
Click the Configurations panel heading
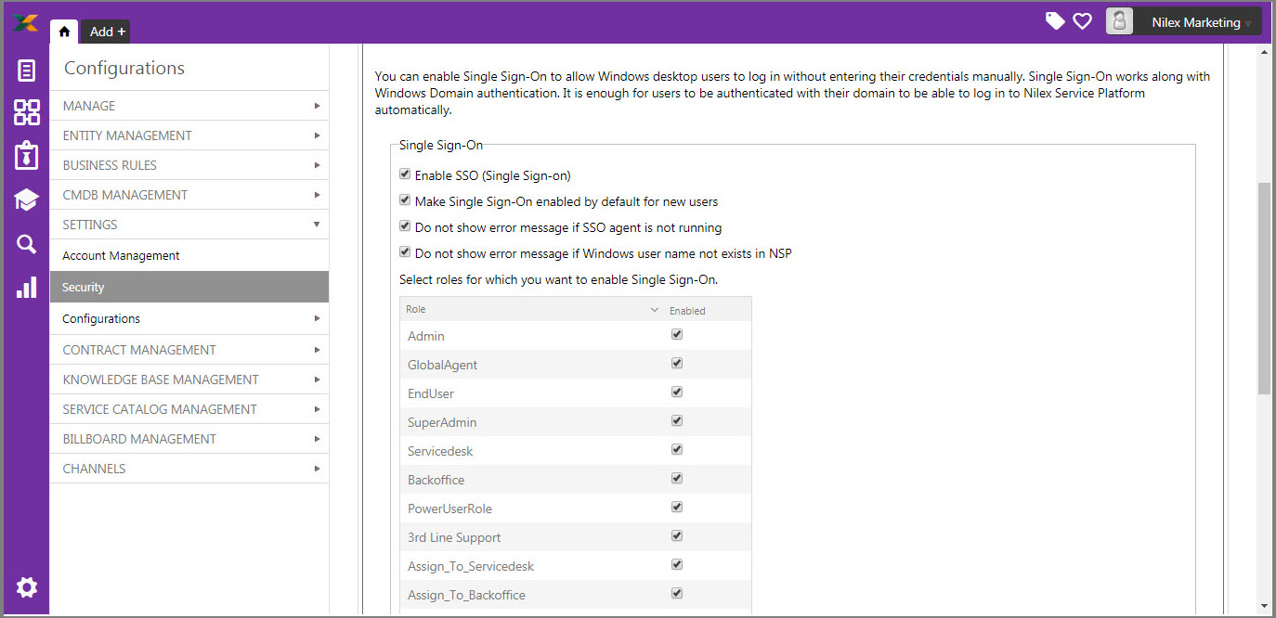124,68
